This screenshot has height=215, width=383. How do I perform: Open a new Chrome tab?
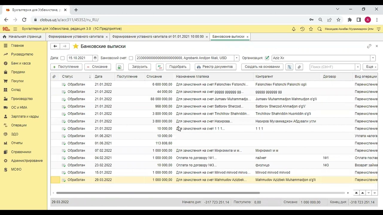[x=76, y=10]
